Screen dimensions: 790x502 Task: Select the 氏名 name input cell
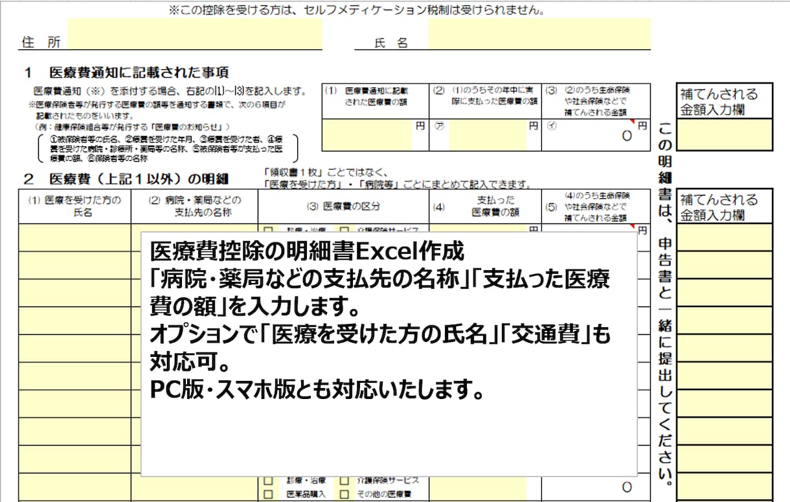(x=539, y=34)
